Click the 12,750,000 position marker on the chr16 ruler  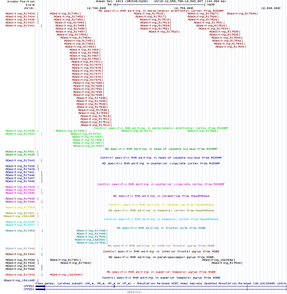pos(183,8)
